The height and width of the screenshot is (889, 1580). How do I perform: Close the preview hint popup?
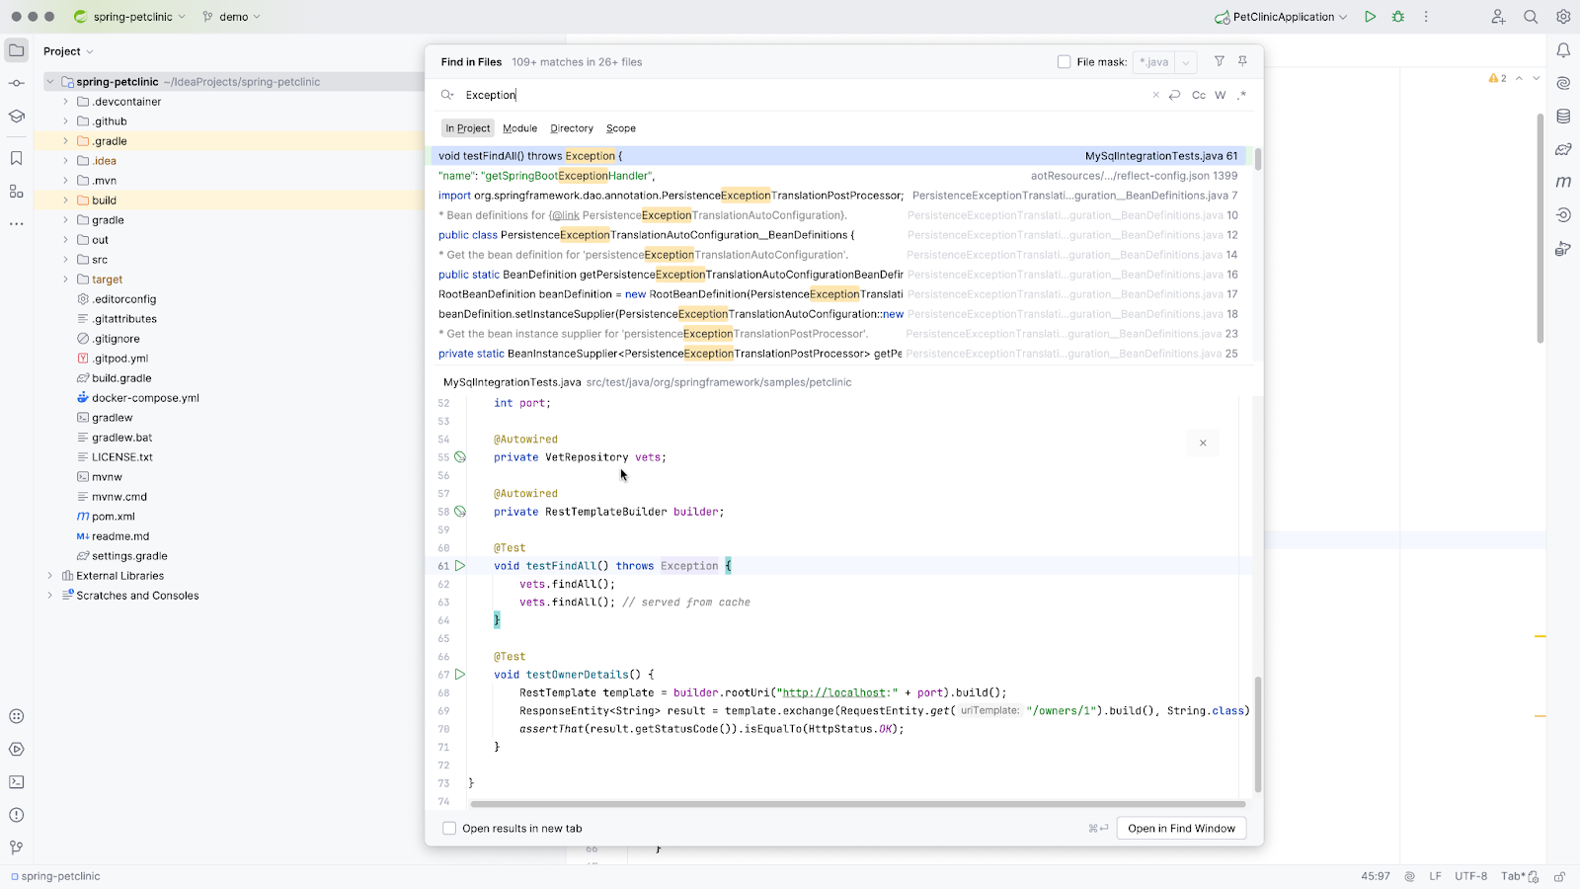[1203, 444]
